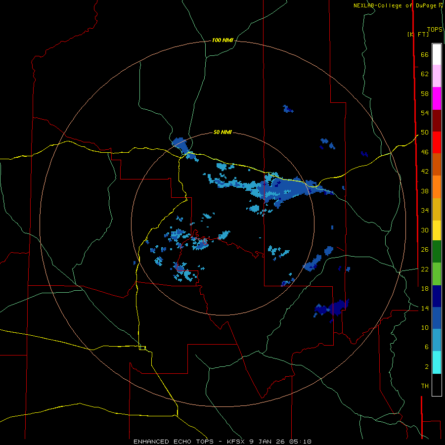Click the bright orange legend swatch
445x445 pixels.
point(437,187)
